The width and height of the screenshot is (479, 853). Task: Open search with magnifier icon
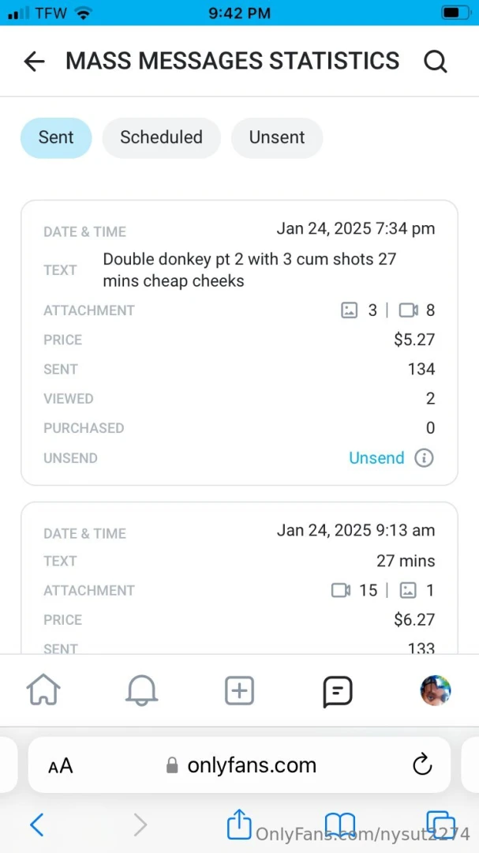436,62
